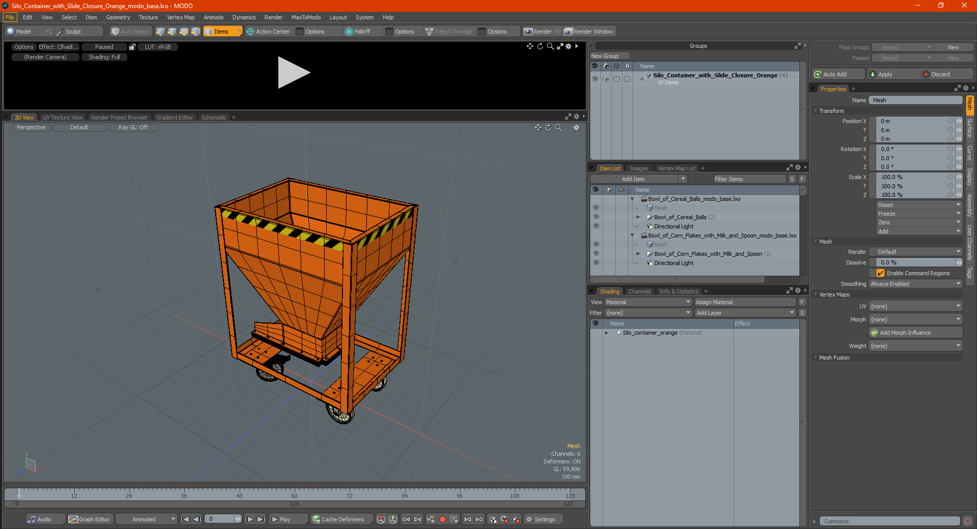
Task: Open the Geometry menu
Action: (118, 17)
